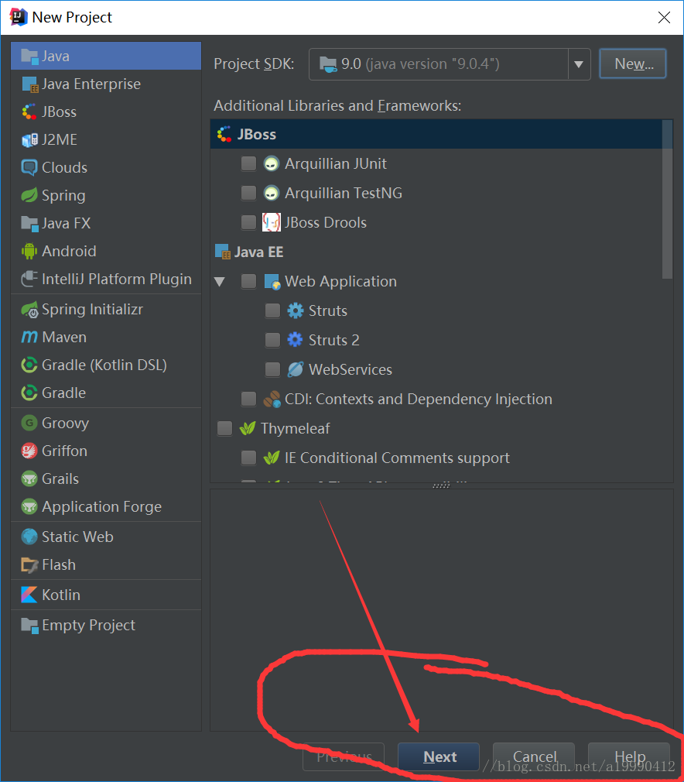Select the Android robot icon
Screen dimensions: 684x782
(x=29, y=252)
